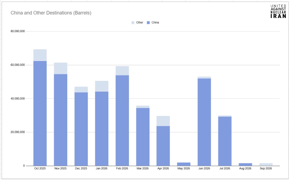Image resolution: width=290 pixels, height=180 pixels.
Task: Click the '20,000,000' y-axis value
Action: pos(18,132)
